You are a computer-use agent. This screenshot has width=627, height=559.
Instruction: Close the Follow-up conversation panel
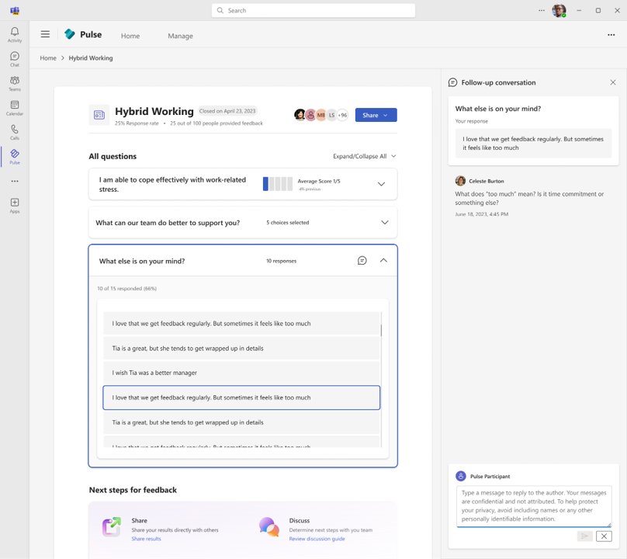613,82
